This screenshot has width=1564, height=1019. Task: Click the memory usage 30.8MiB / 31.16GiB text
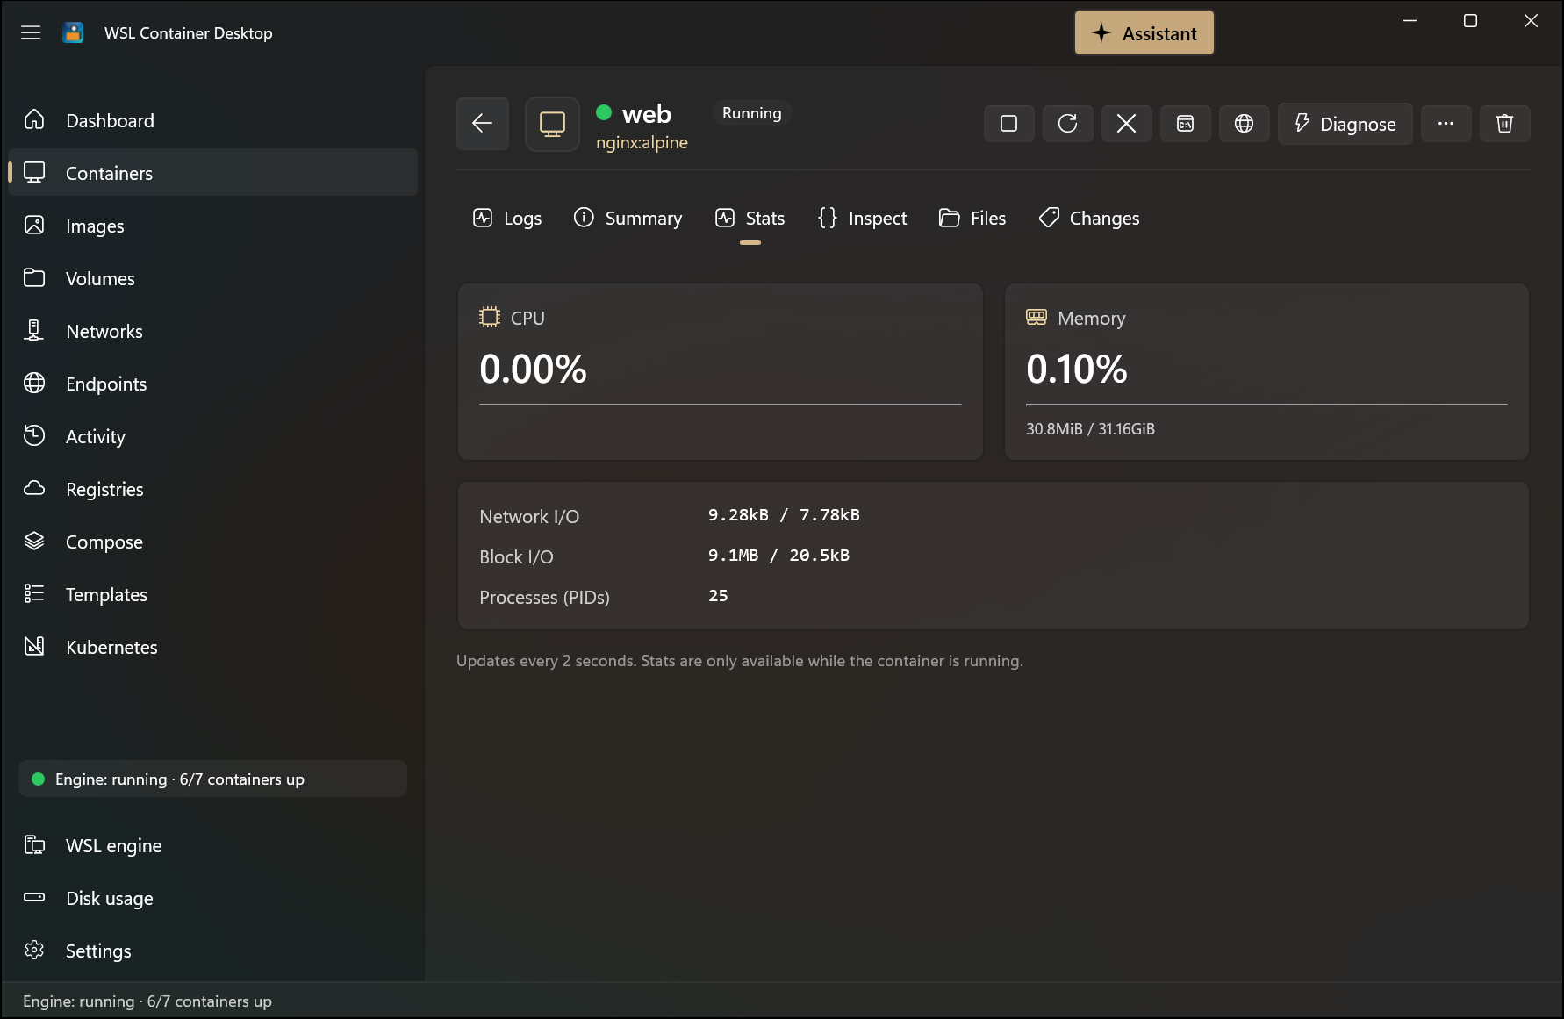coord(1090,429)
